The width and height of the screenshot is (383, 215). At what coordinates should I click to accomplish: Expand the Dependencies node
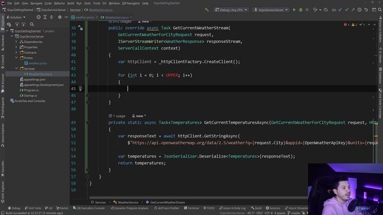16,42
